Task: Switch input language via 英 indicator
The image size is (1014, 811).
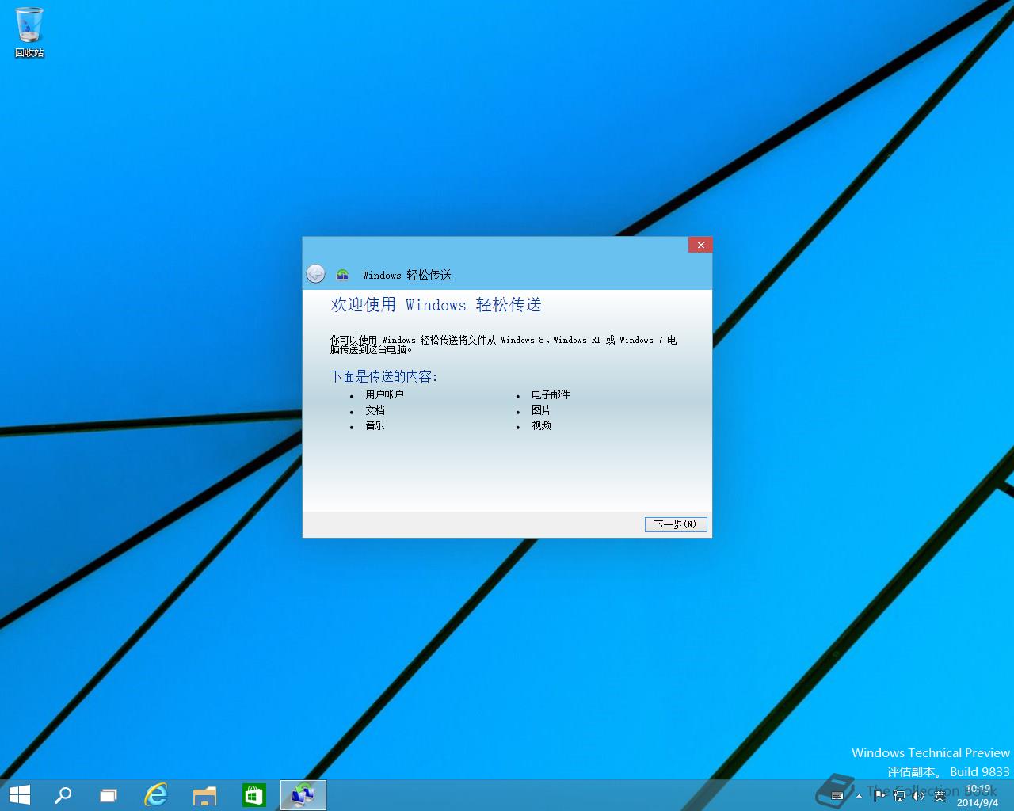Action: point(940,795)
